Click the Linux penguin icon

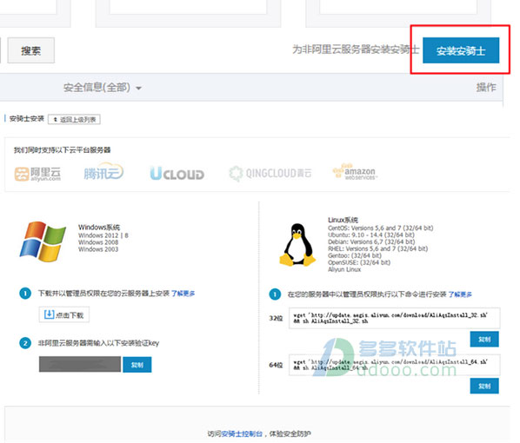point(297,245)
